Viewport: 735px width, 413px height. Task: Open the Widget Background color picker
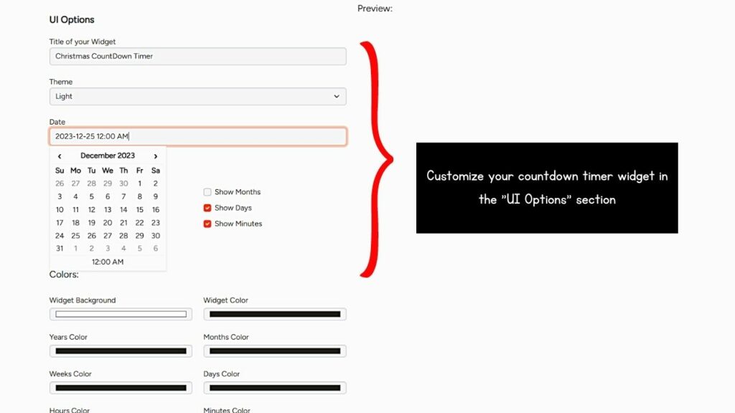pos(120,314)
